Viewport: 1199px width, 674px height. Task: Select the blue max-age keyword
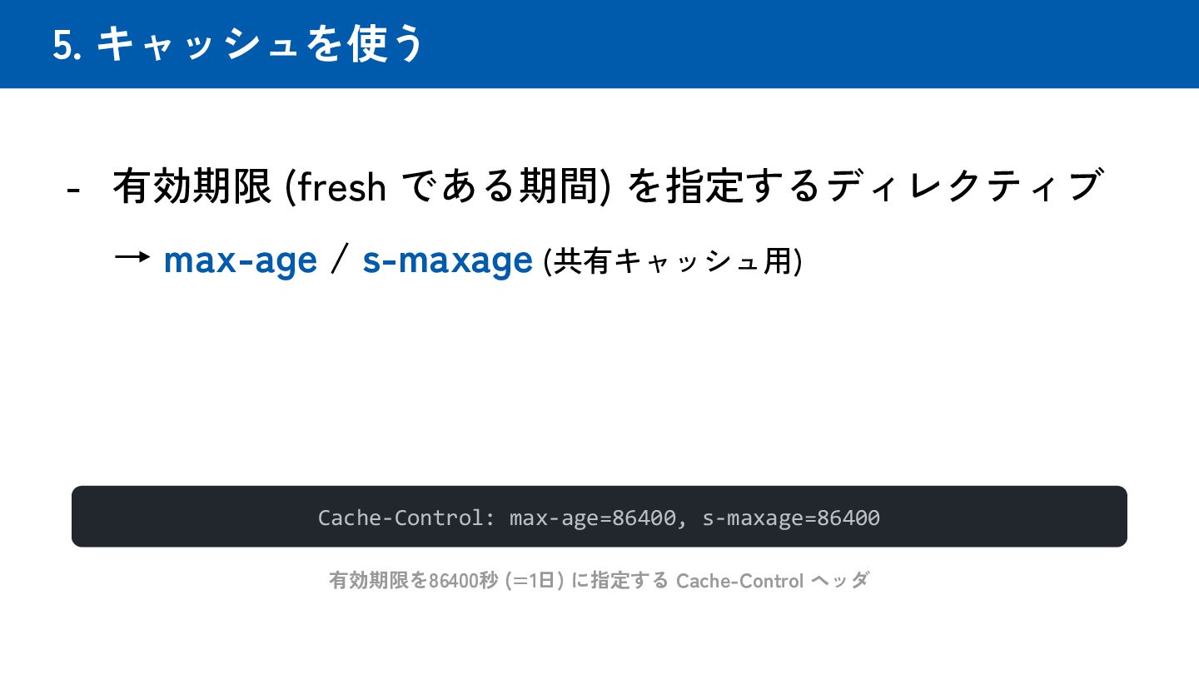click(240, 260)
